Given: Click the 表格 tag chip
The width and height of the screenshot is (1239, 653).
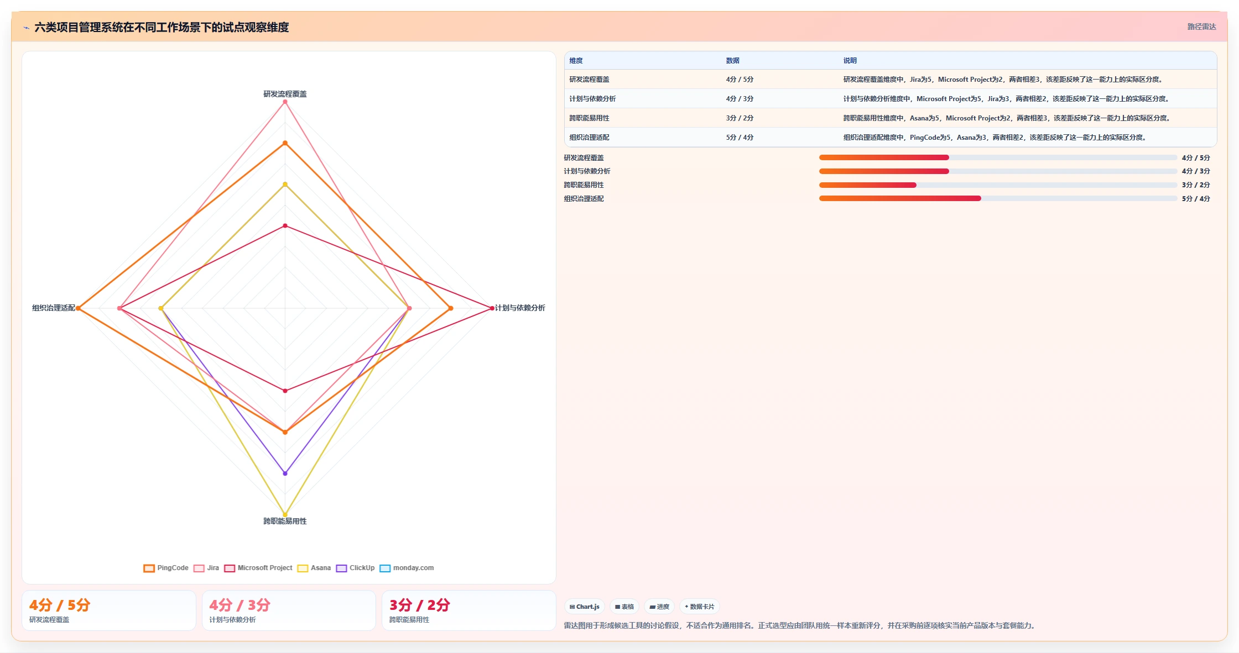Looking at the screenshot, I should [624, 607].
